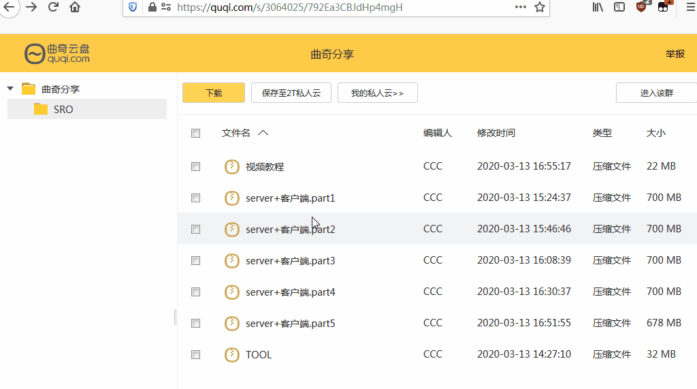The width and height of the screenshot is (697, 389).
Task: Open the browser hamburger menu
Action: pyautogui.click(x=691, y=7)
